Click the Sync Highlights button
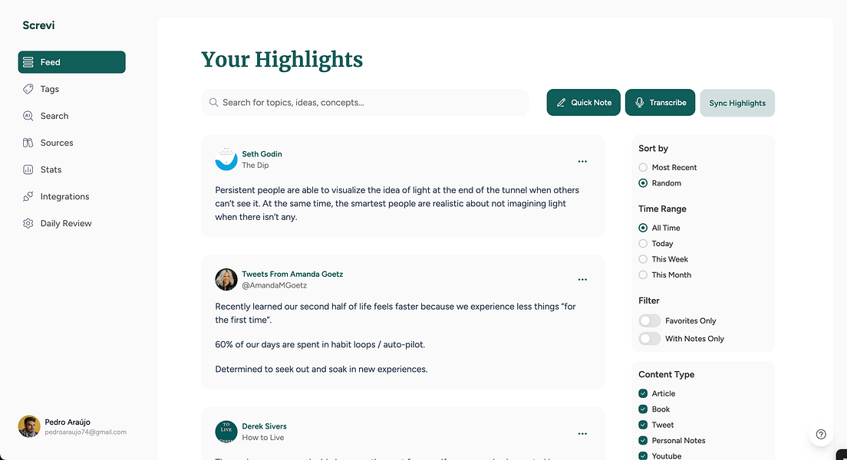 (737, 103)
